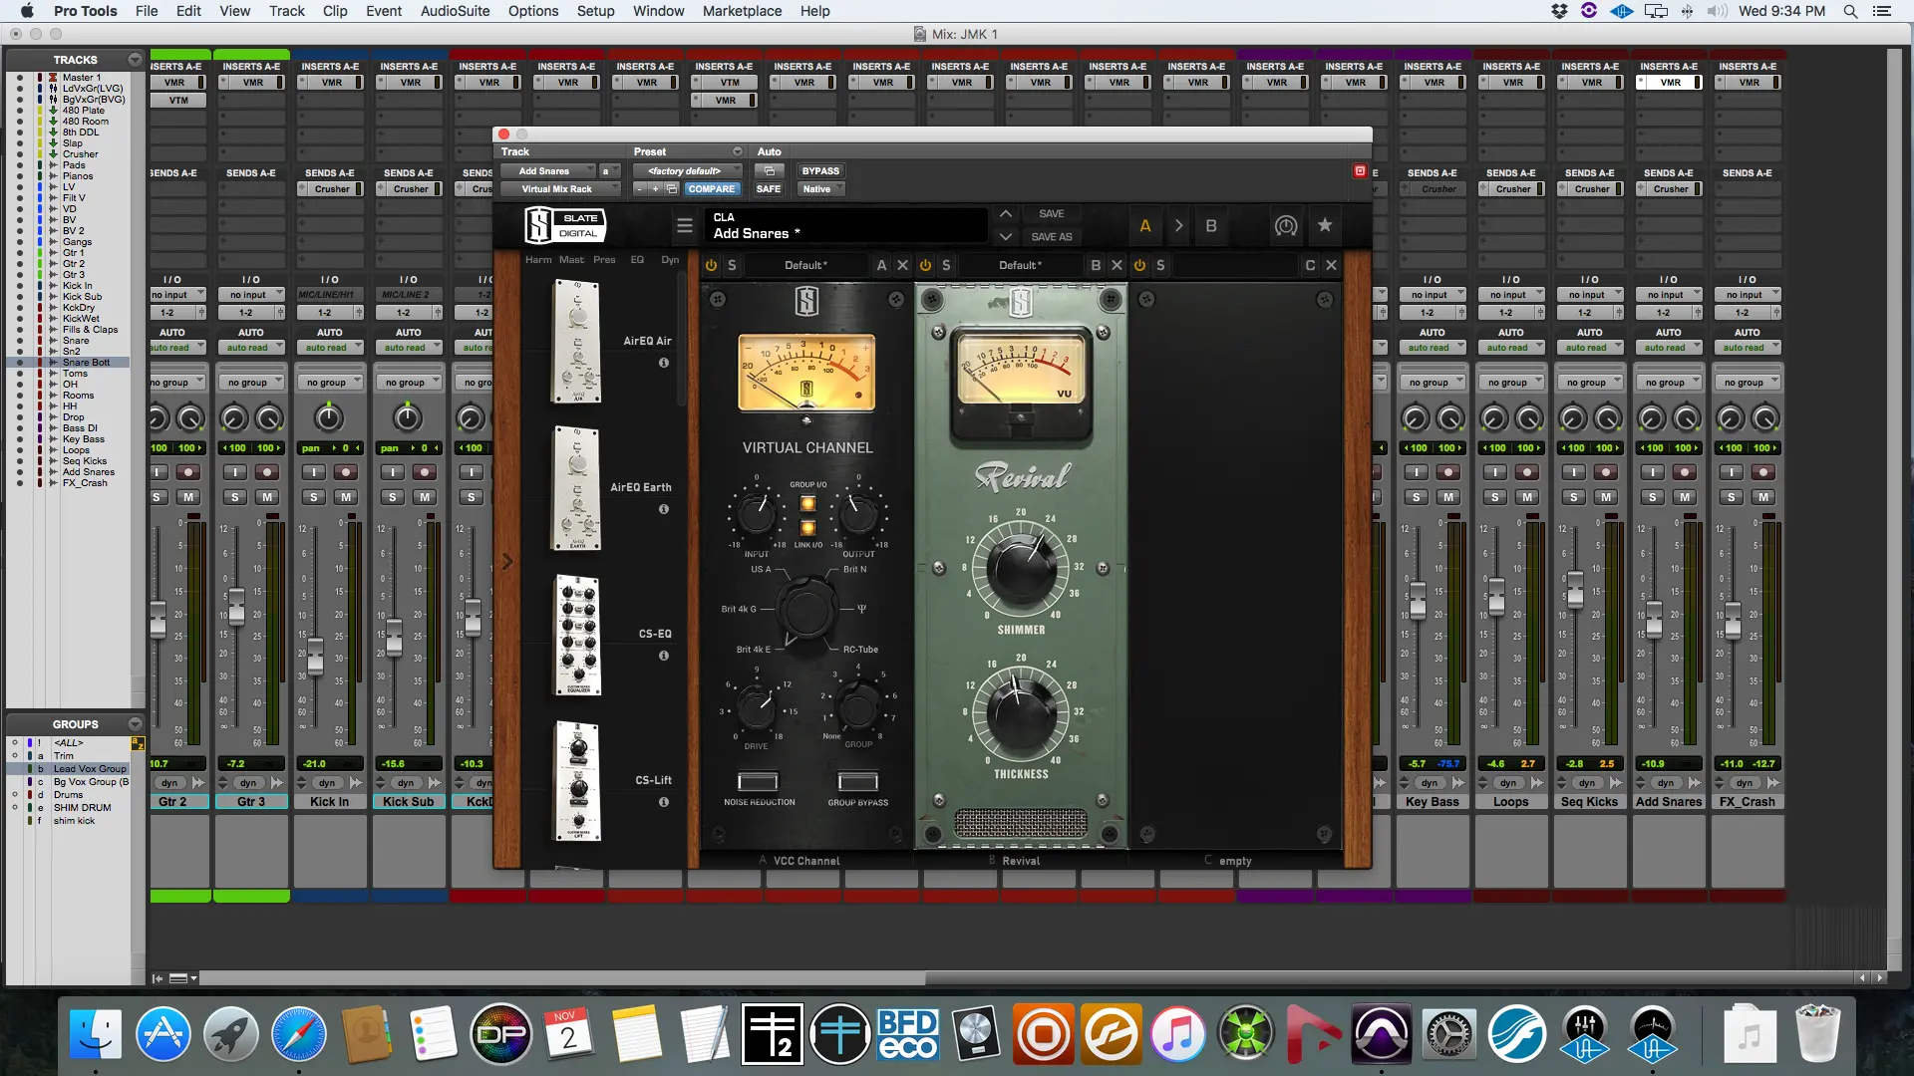
Task: Open Kick In input selector MIC/LINE/HI1
Action: click(x=328, y=295)
